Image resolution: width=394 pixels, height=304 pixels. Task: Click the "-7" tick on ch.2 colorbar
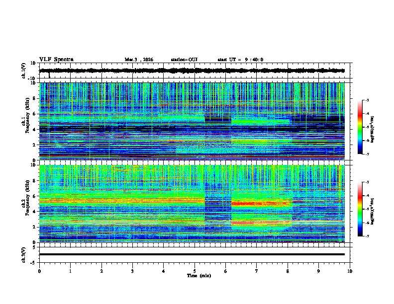pyautogui.click(x=367, y=236)
